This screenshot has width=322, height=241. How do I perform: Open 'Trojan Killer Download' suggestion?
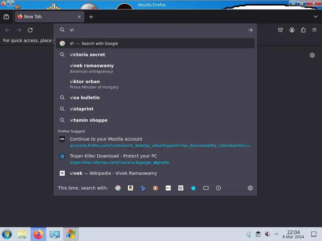click(155, 159)
